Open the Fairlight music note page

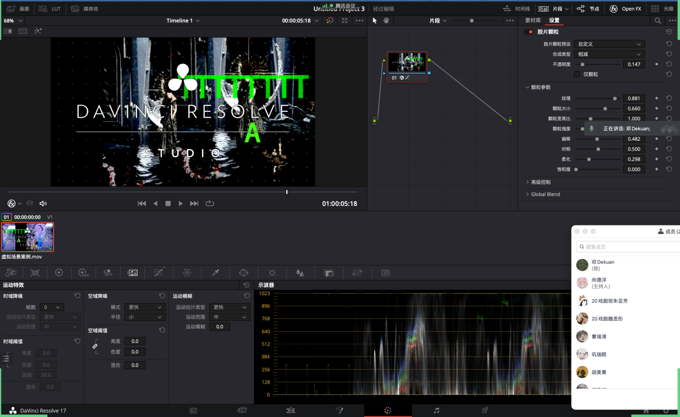(436, 411)
